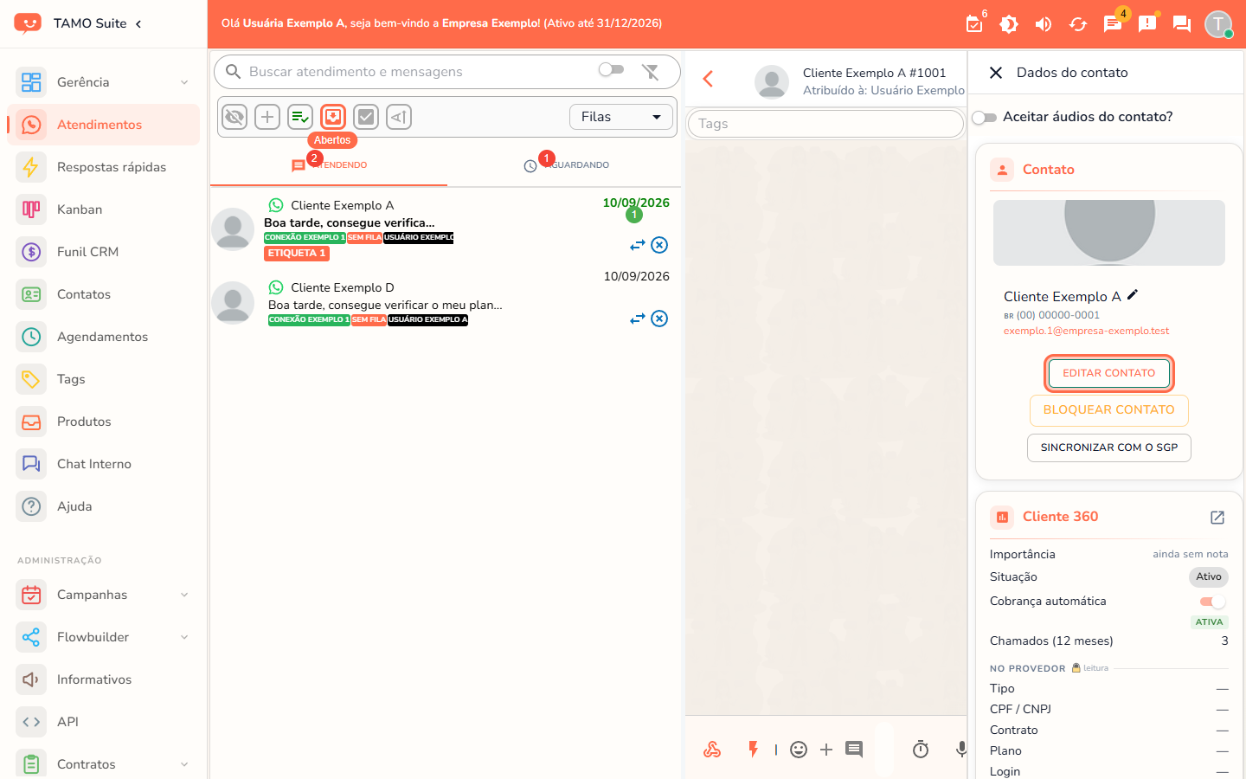This screenshot has width=1246, height=779.
Task: Click the pencil icon beside Cliente Exemplo A
Action: tap(1133, 295)
